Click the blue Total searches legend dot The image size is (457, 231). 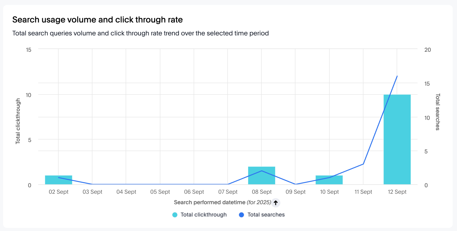point(241,215)
